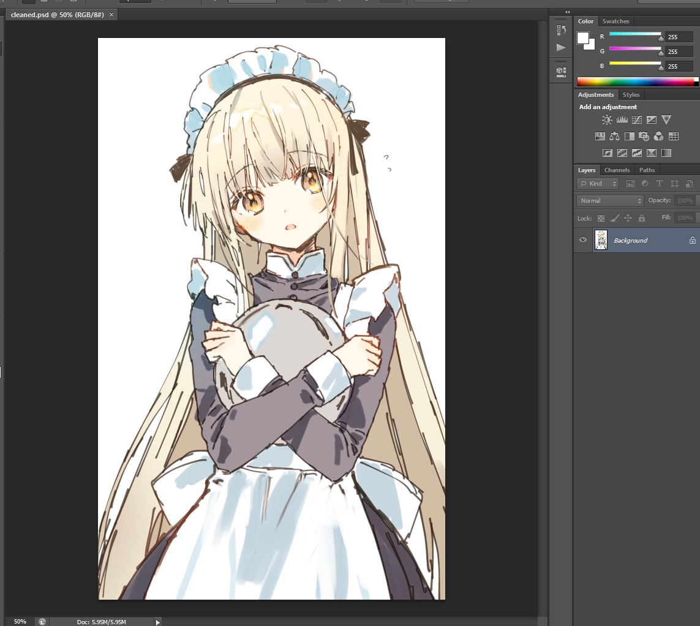Toggle lock image pixels brush icon
This screenshot has height=626, width=700.
click(x=615, y=218)
